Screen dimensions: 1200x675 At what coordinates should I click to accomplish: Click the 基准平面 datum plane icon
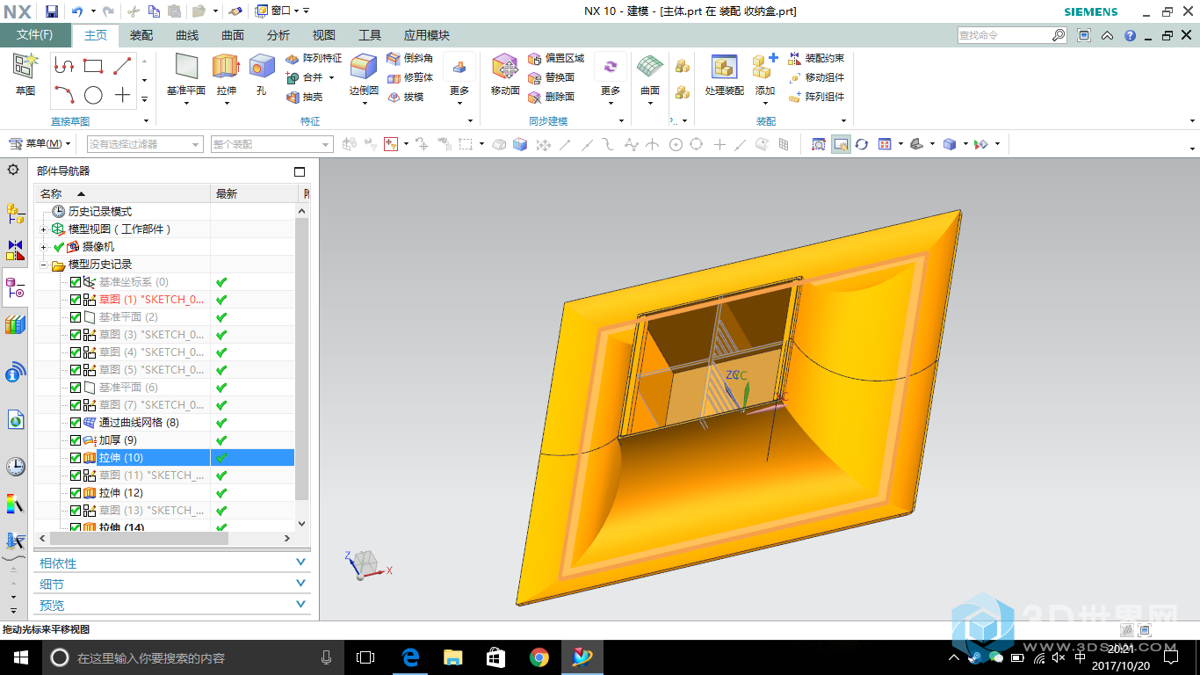click(x=186, y=67)
